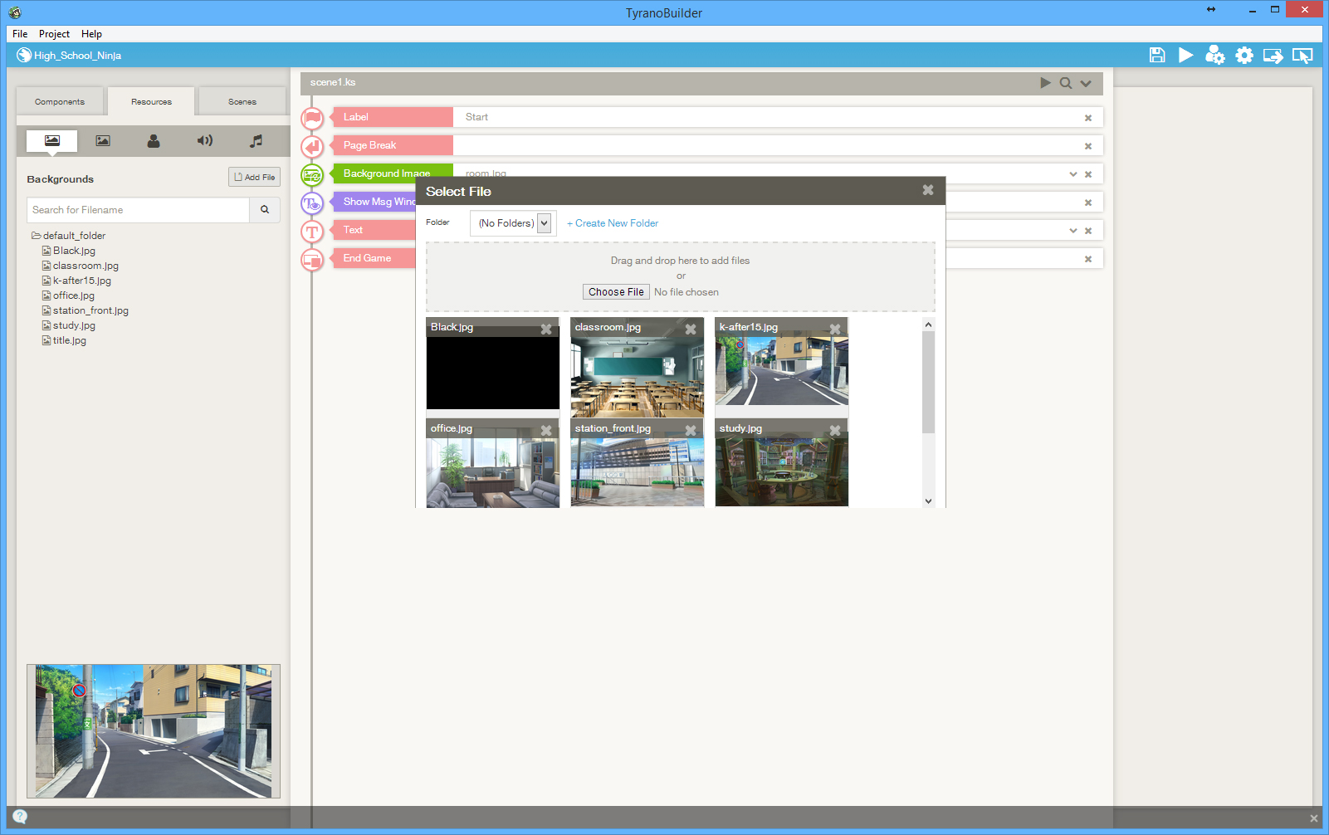
Task: Export the project using the export icon
Action: (1273, 55)
